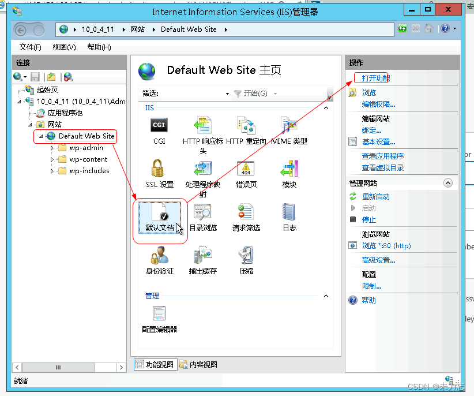Open 压缩 feature icon
This screenshot has height=396, width=474.
tap(246, 260)
